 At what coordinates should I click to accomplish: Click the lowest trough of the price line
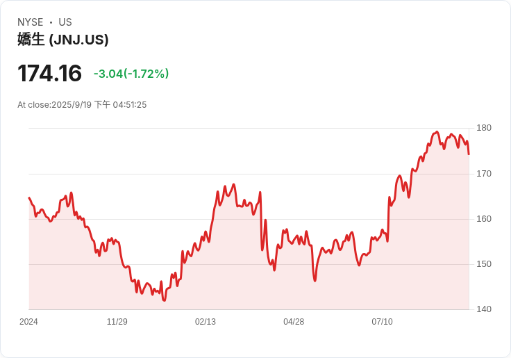(x=165, y=300)
